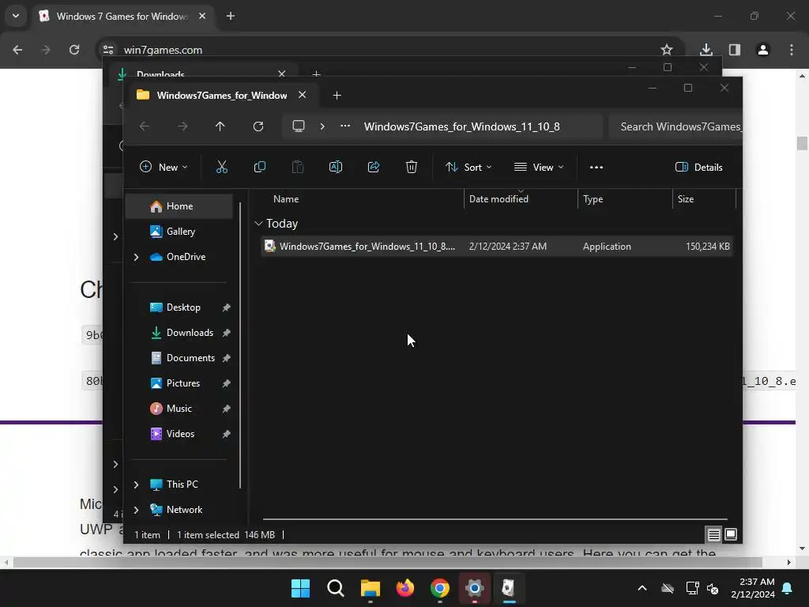Open Pictures quick access folder
Screen dimensions: 809x607
(179, 383)
